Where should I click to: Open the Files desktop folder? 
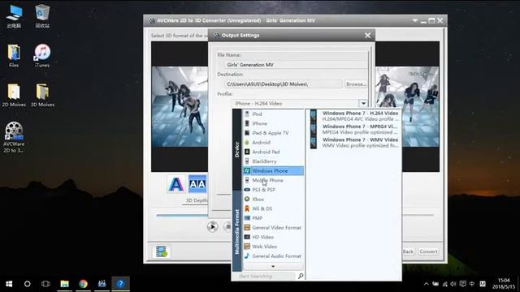[x=14, y=56]
